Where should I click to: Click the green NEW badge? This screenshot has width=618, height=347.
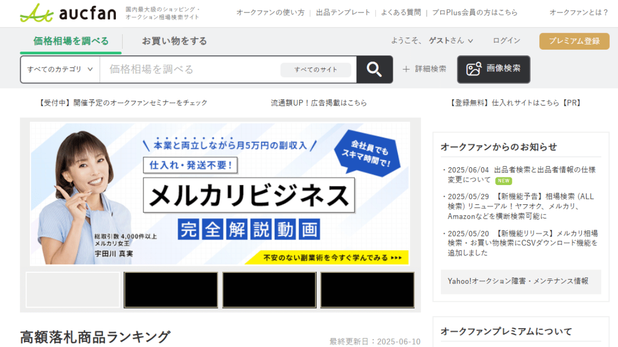pos(504,181)
